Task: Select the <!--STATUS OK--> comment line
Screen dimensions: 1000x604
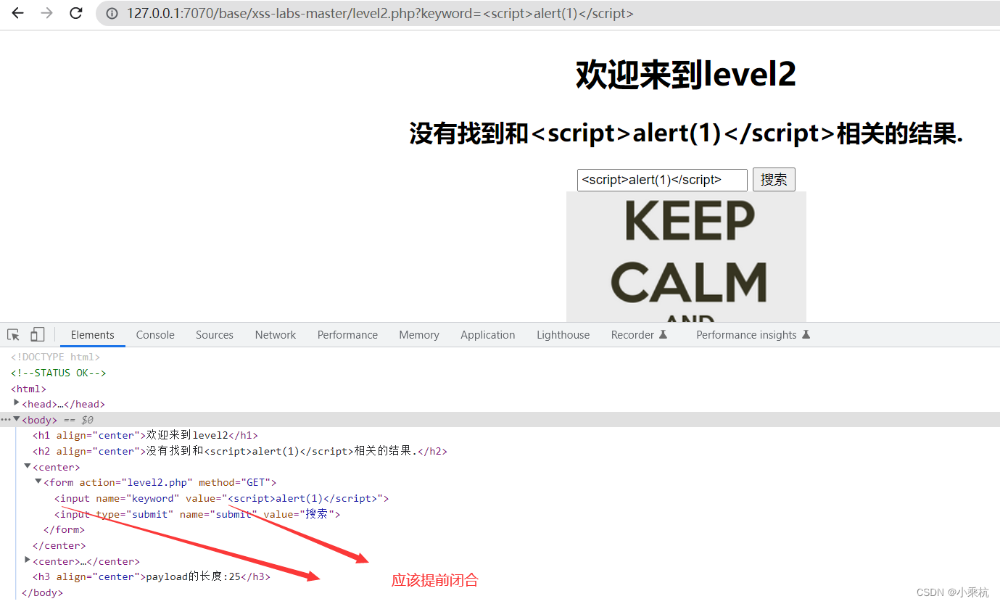Action: click(x=58, y=373)
